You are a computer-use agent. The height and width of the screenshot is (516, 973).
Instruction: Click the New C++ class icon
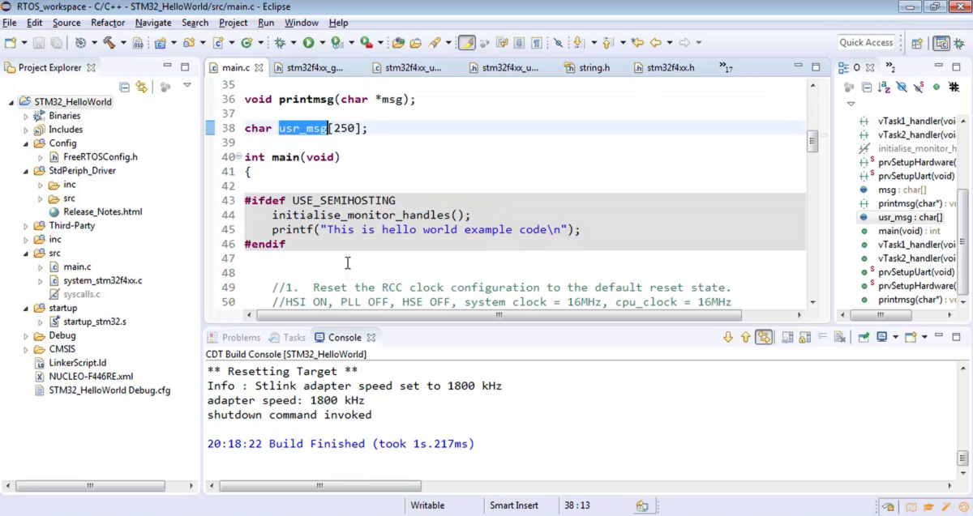pyautogui.click(x=246, y=43)
